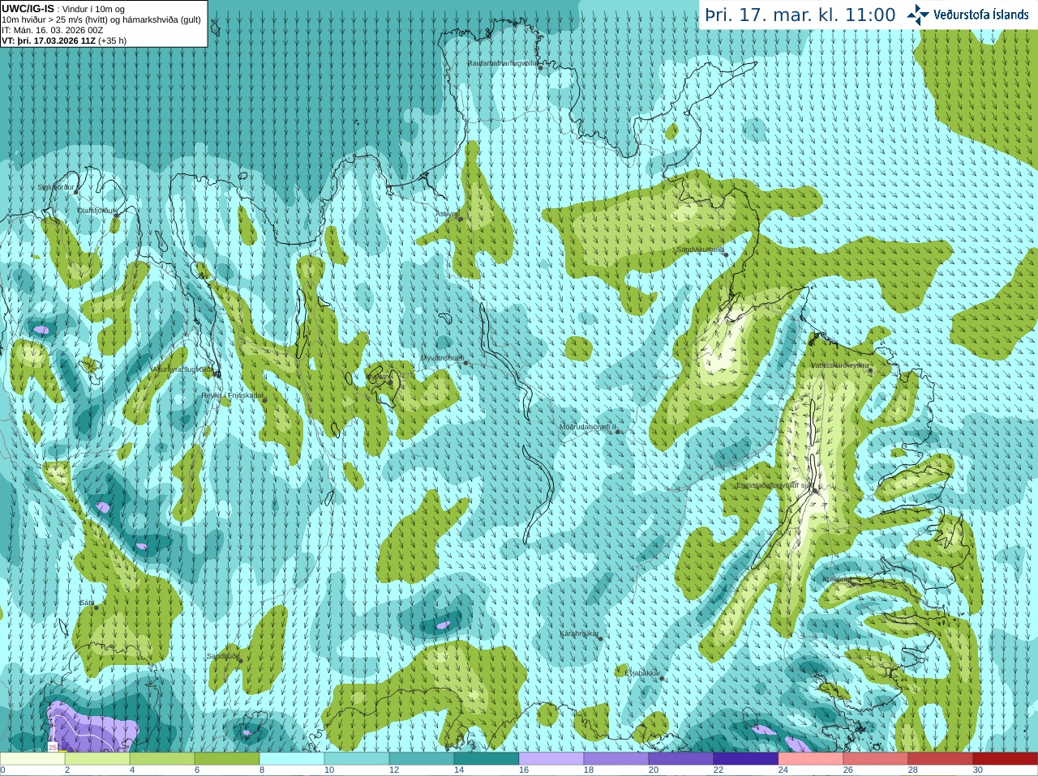Image resolution: width=1038 pixels, height=776 pixels.
Task: Click the Vatnsskarð eystra station marker
Action: 871,371
